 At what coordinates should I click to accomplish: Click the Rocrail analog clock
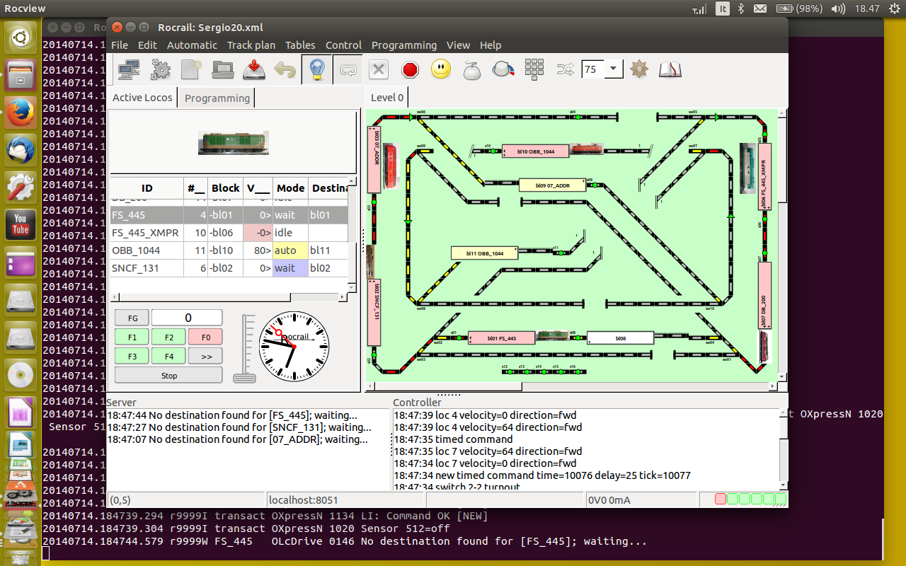point(294,347)
